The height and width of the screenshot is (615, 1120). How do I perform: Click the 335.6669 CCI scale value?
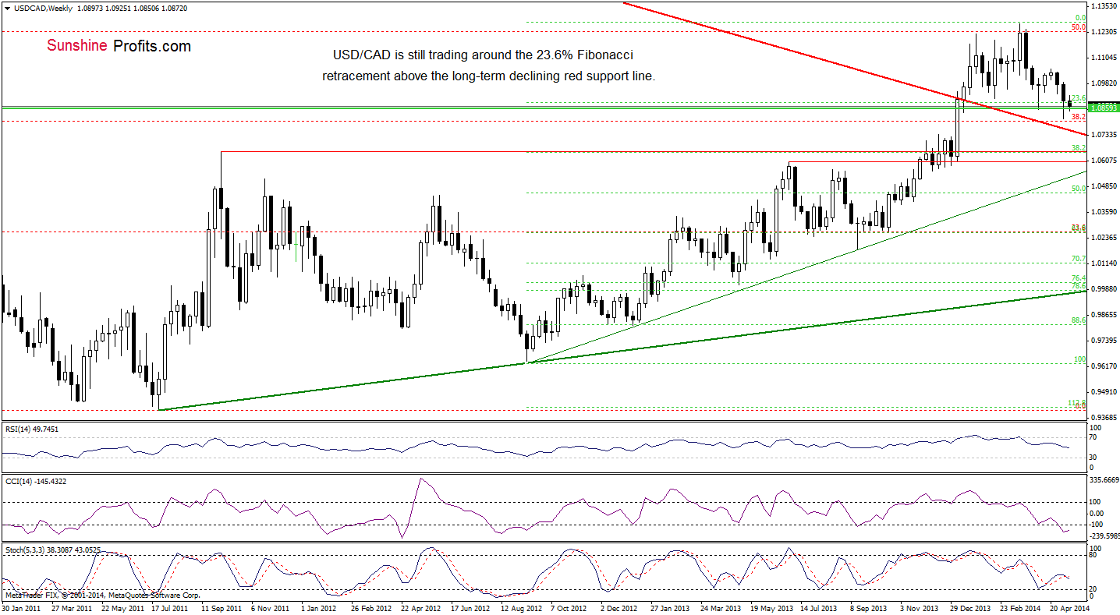click(1104, 481)
